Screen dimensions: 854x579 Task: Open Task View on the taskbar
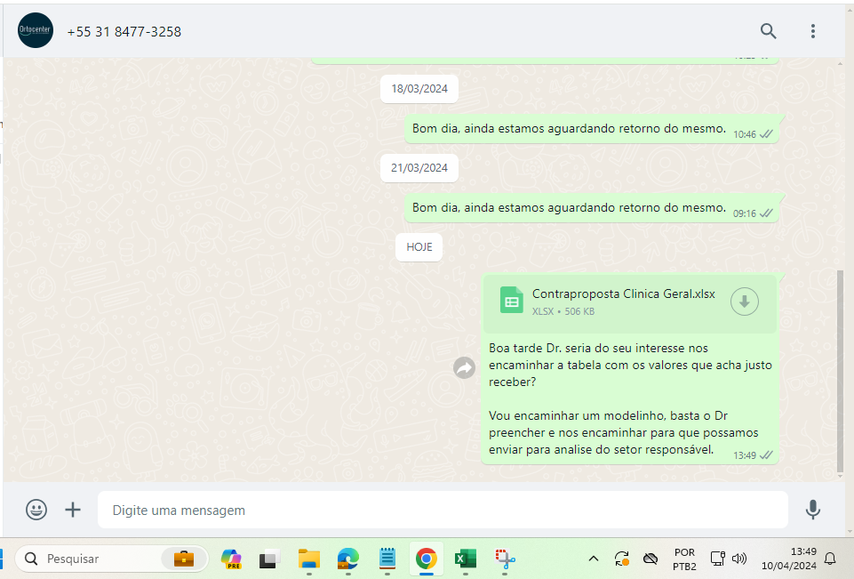[269, 559]
